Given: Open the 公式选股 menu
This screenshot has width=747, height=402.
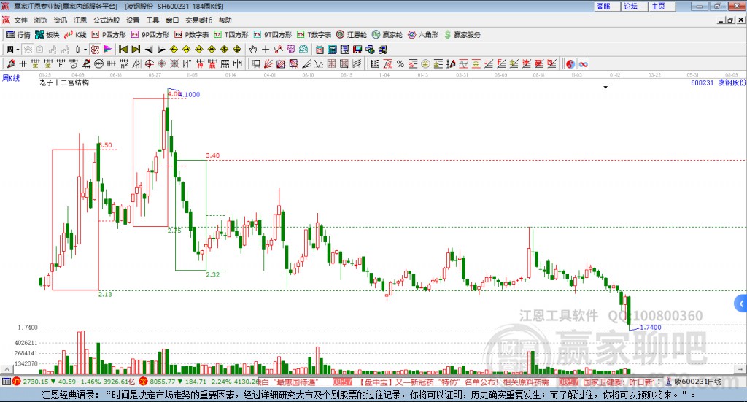Looking at the screenshot, I should pyautogui.click(x=107, y=20).
